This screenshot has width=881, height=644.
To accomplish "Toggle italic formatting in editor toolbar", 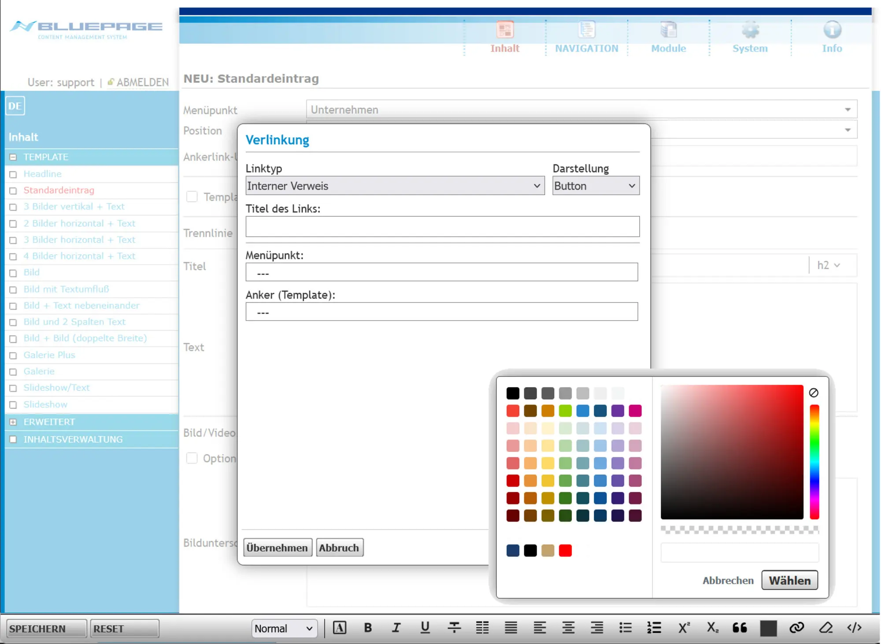I will [x=396, y=628].
